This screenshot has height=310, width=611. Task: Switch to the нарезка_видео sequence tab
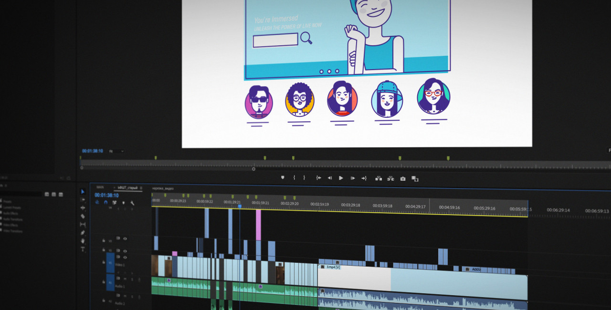(x=163, y=188)
